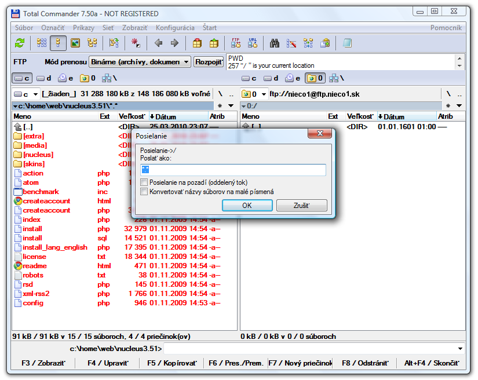
Task: Open the Označiť menu
Action: pyautogui.click(x=53, y=28)
